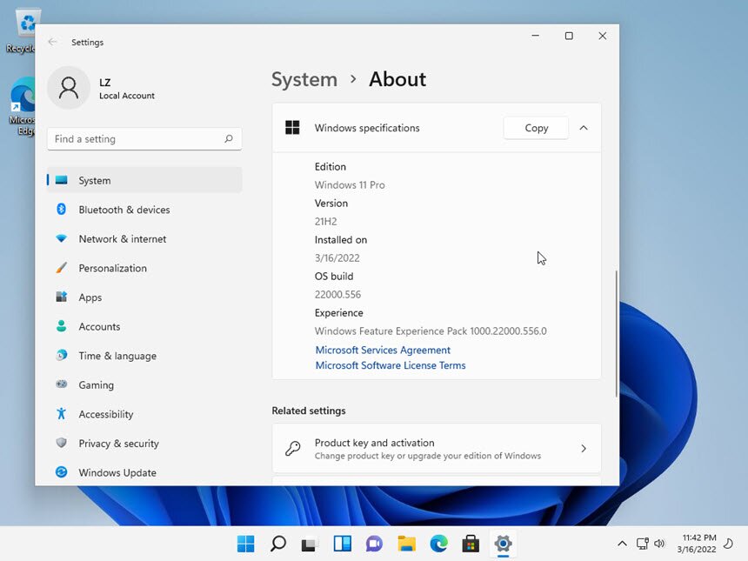748x561 pixels.
Task: Click the Settings window vertical scrollbar
Action: pyautogui.click(x=616, y=333)
